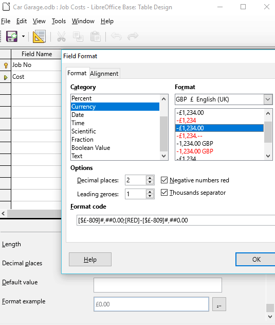This screenshot has width=275, height=325.
Task: Click the Decimal places value field
Action: coord(136,180)
